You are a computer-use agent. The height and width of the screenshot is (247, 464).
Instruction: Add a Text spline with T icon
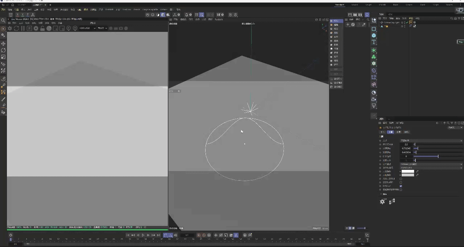coord(374,42)
